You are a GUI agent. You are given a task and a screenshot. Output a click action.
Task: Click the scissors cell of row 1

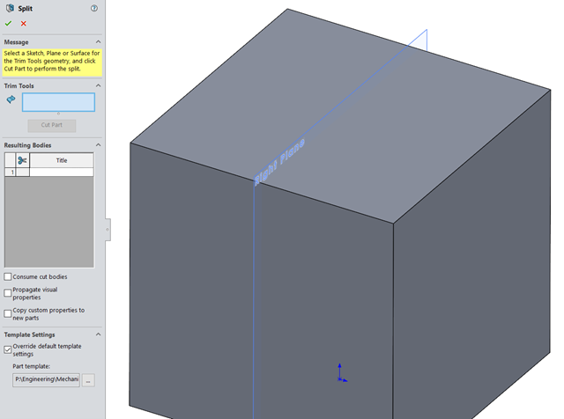(x=22, y=173)
